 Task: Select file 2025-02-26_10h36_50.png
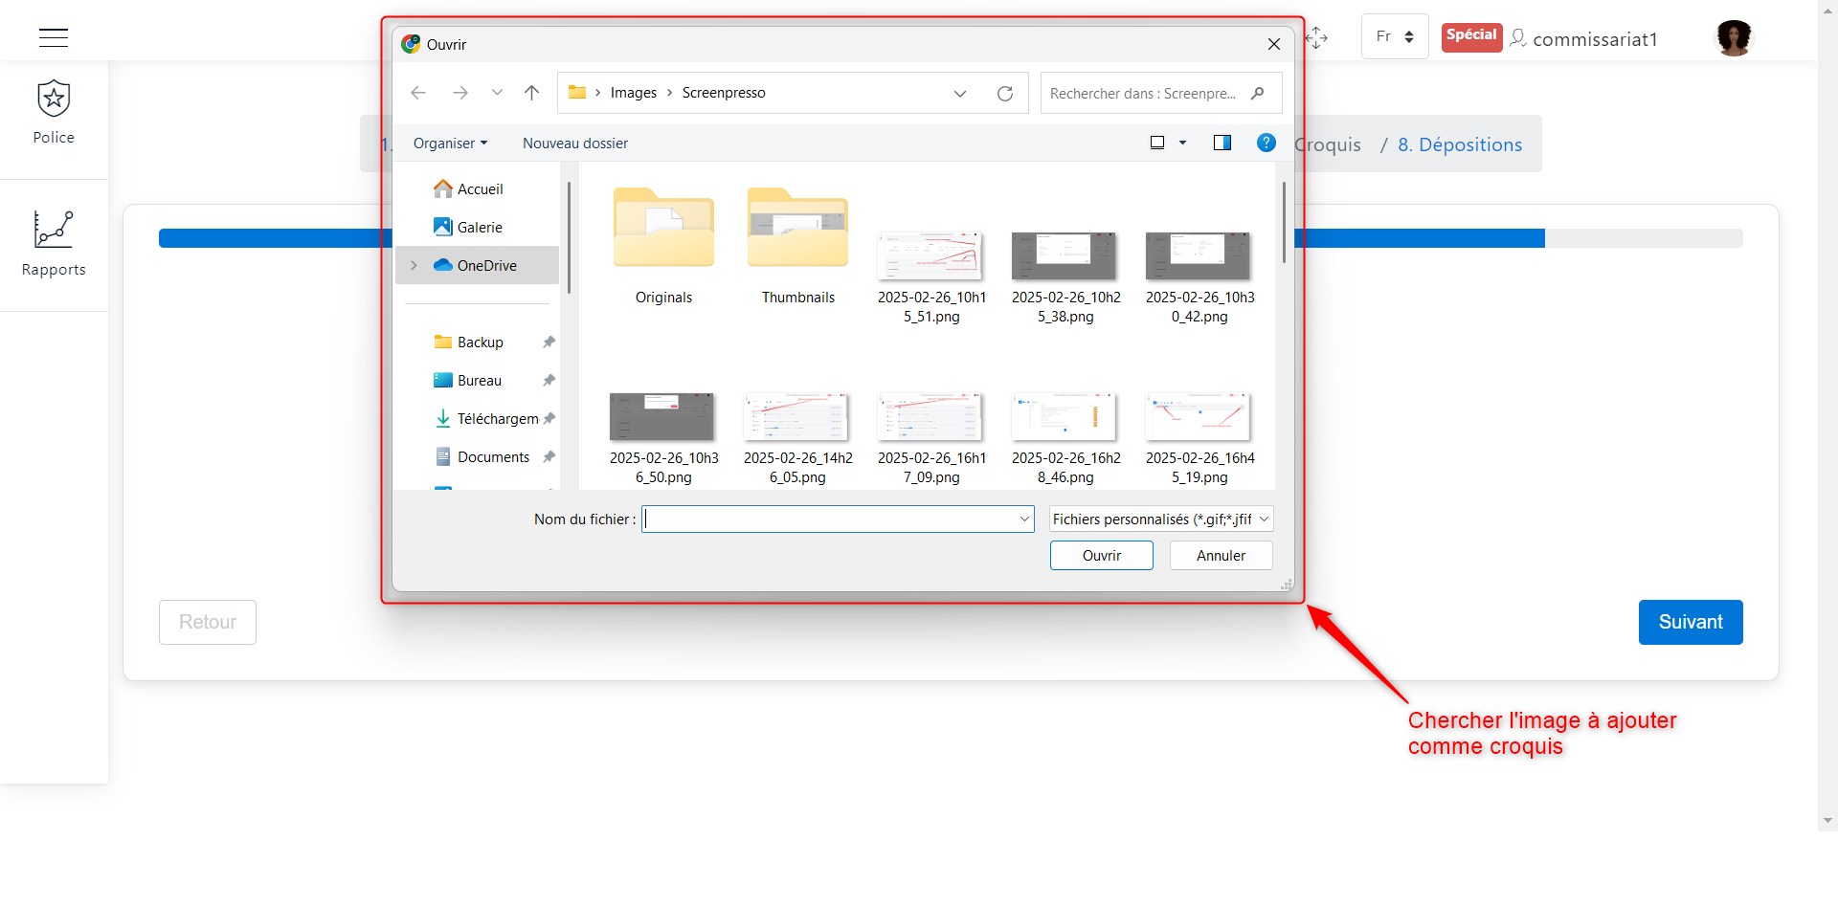pos(664,438)
